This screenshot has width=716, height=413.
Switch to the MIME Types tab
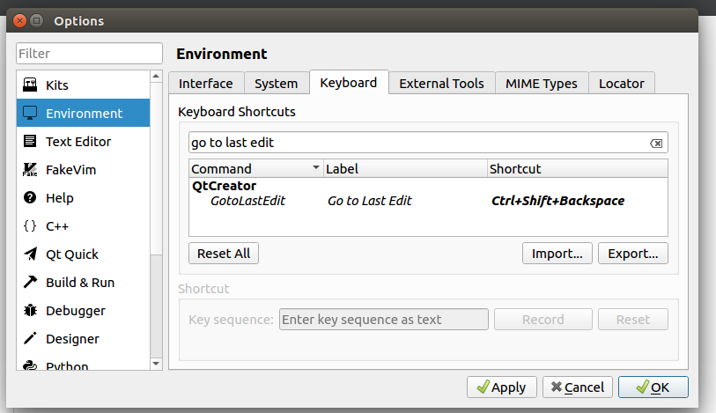pyautogui.click(x=542, y=84)
